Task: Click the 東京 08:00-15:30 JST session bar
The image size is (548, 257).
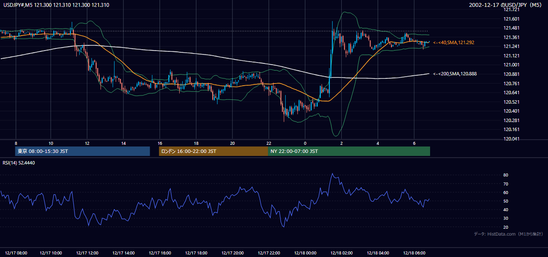Action: pos(82,151)
